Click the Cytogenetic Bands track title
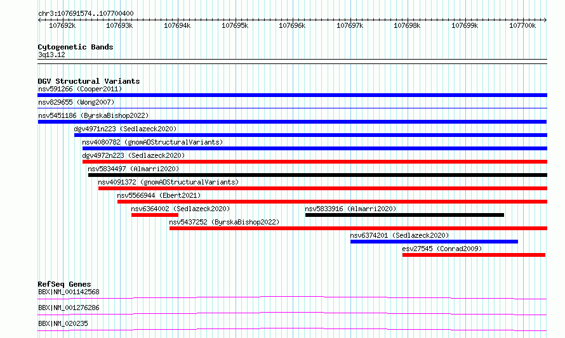Image resolution: width=565 pixels, height=338 pixels. 76,47
